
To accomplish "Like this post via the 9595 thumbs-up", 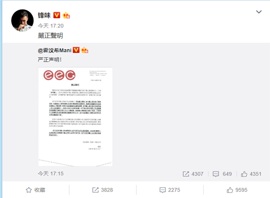I will 237,190.
